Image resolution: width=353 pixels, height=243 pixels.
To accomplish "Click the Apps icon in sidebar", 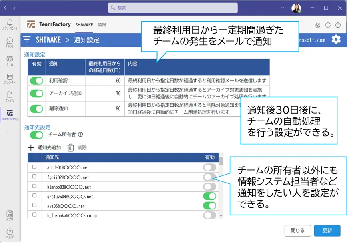I will tap(10, 216).
